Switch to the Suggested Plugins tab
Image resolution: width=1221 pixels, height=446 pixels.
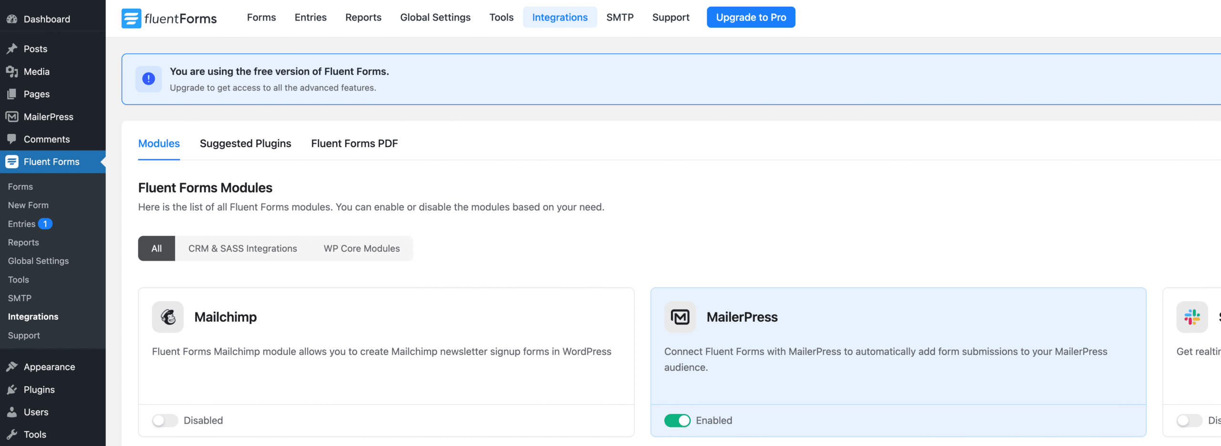[245, 143]
